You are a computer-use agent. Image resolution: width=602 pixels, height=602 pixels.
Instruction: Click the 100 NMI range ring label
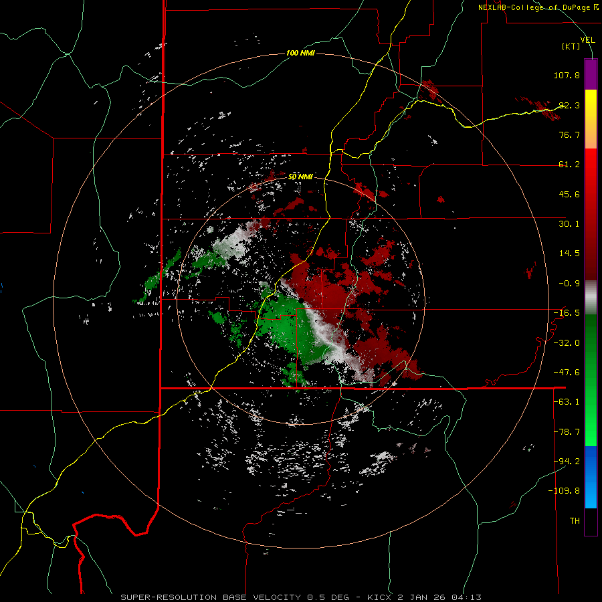tap(300, 53)
